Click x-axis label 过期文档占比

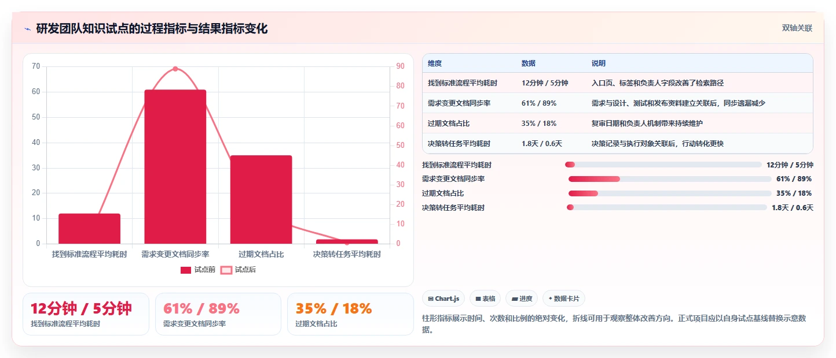coord(261,254)
